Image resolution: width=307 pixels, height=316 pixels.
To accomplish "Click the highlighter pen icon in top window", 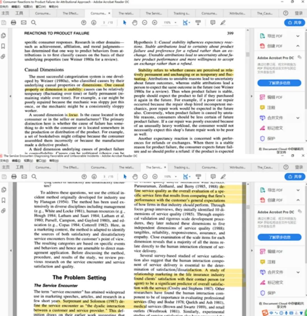I will 223,23.
